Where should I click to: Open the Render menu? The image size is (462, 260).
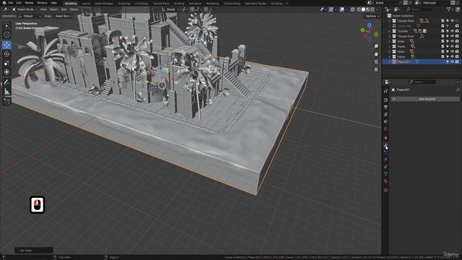[29, 3]
